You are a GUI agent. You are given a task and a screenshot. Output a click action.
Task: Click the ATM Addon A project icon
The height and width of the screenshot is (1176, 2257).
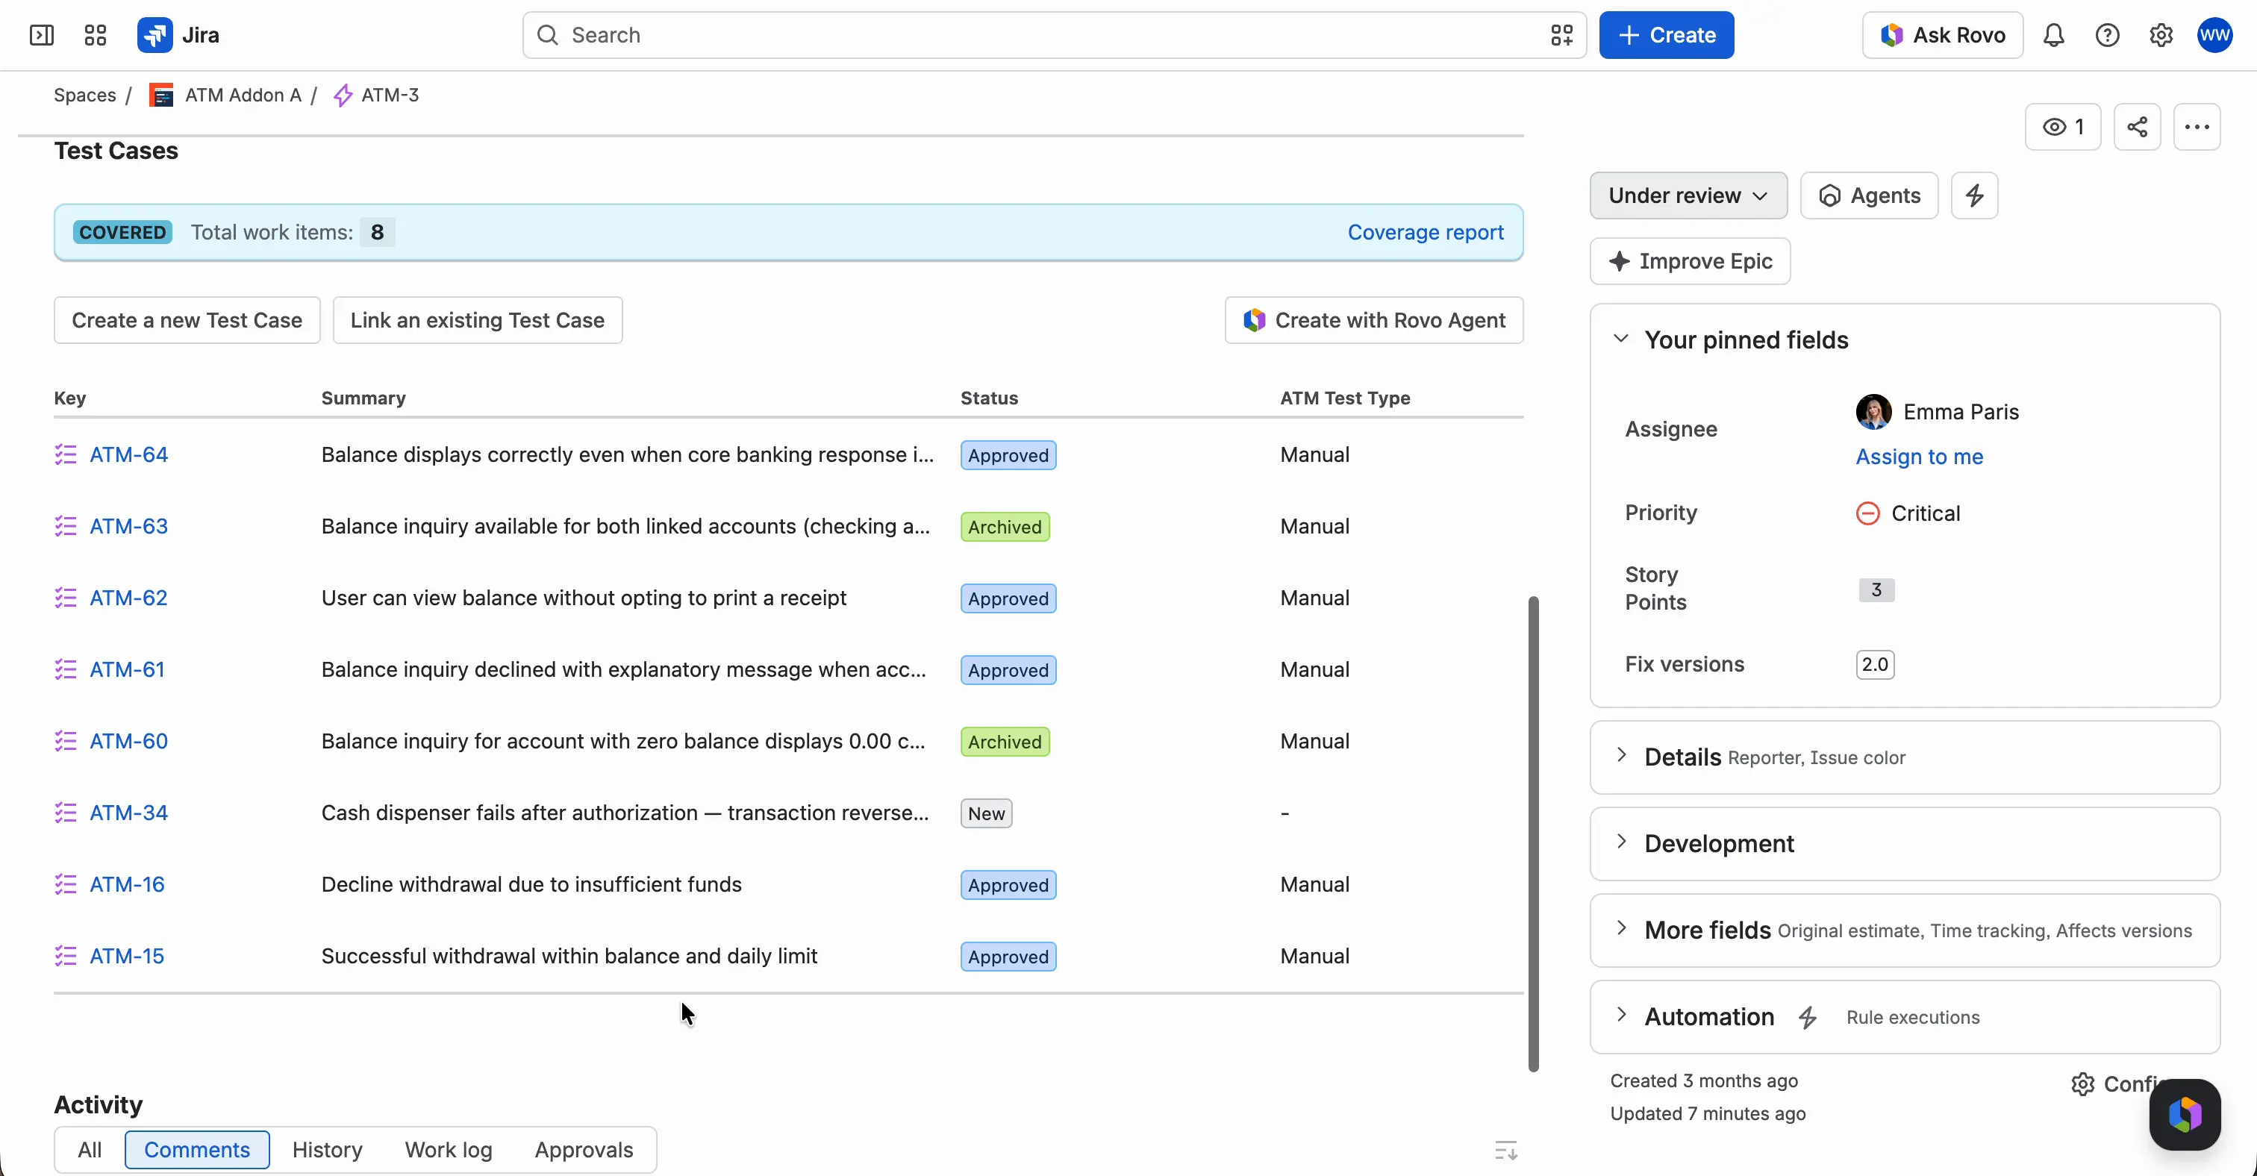point(161,95)
